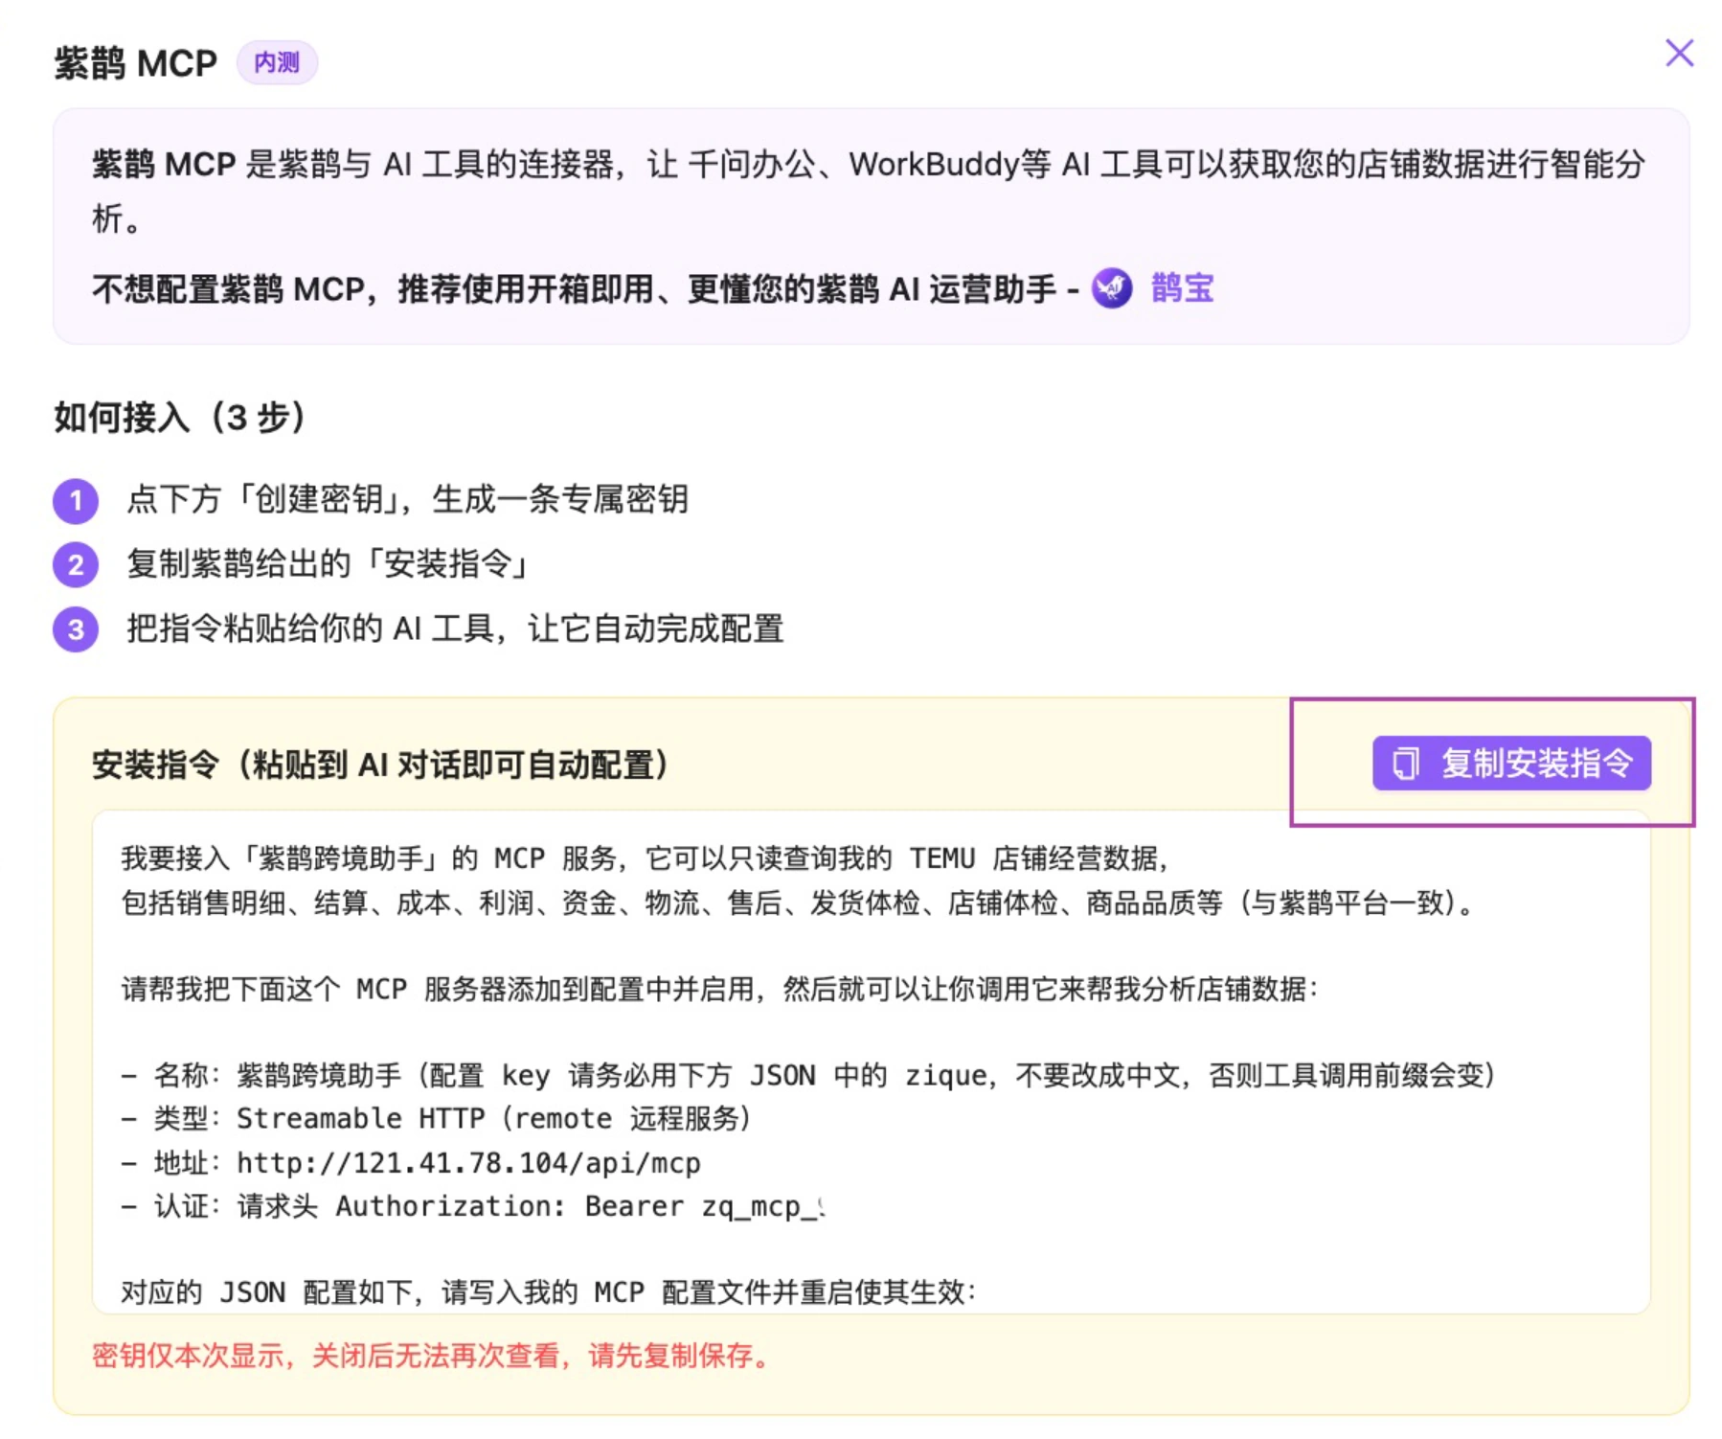1722x1439 pixels.
Task: Click the line starting 包括销售明细、结算、成本
Action: 800,902
